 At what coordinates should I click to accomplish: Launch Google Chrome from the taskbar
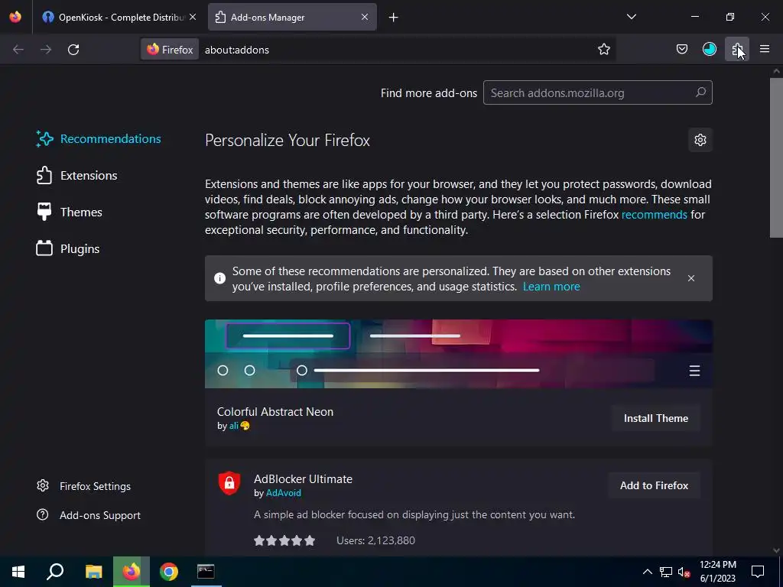pos(169,572)
